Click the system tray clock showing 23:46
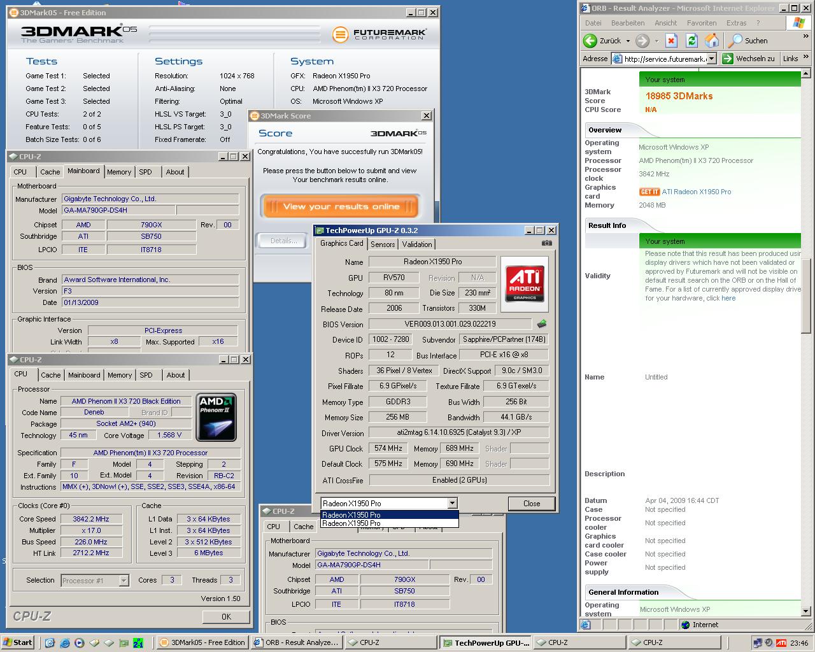Image resolution: width=815 pixels, height=652 pixels. [800, 643]
